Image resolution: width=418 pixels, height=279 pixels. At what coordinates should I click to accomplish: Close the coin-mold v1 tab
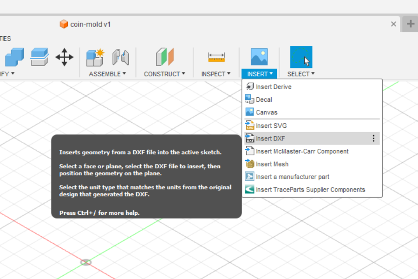click(x=393, y=24)
